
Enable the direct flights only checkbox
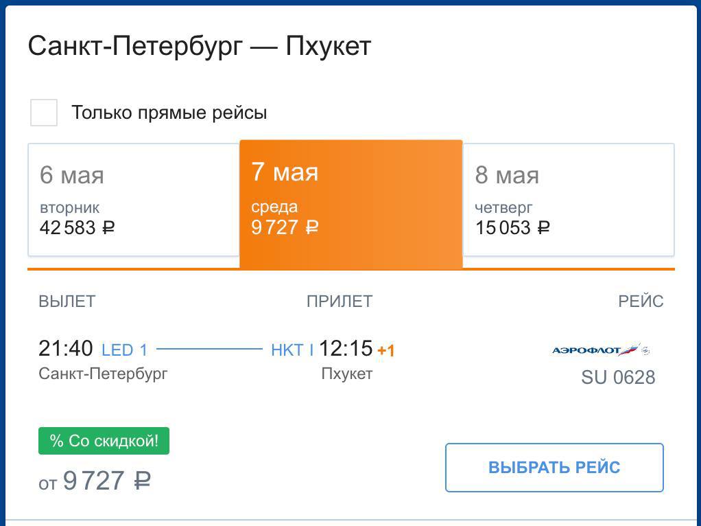[x=44, y=113]
